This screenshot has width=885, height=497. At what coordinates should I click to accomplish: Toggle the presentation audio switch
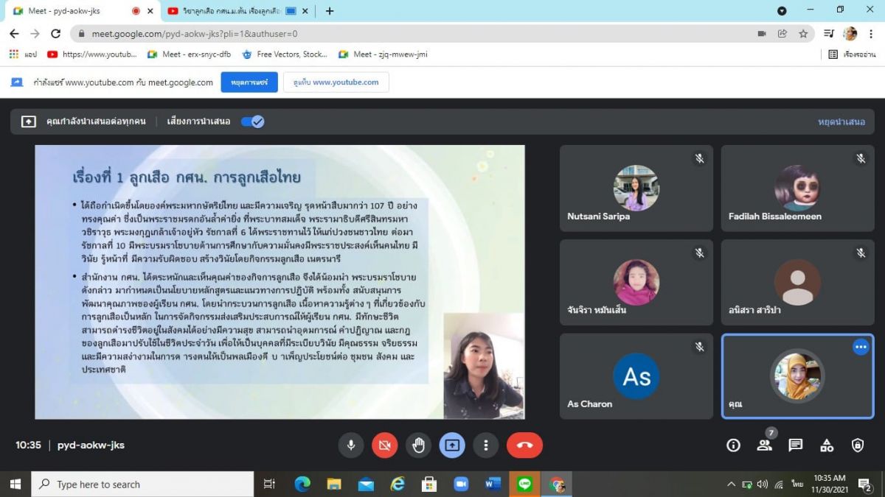pos(253,121)
